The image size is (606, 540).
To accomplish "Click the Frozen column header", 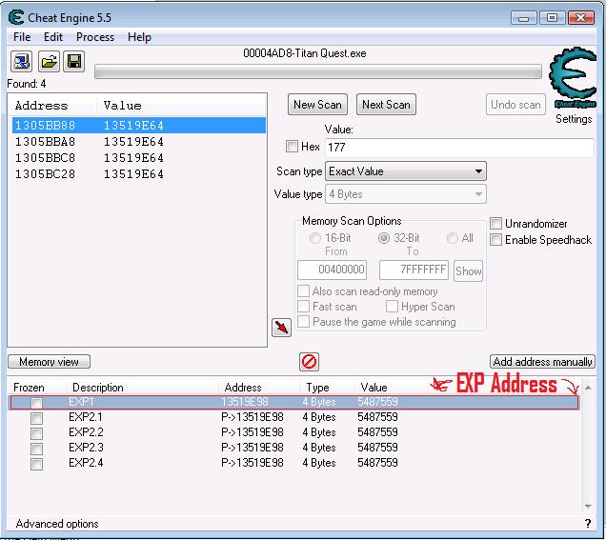I will click(29, 388).
